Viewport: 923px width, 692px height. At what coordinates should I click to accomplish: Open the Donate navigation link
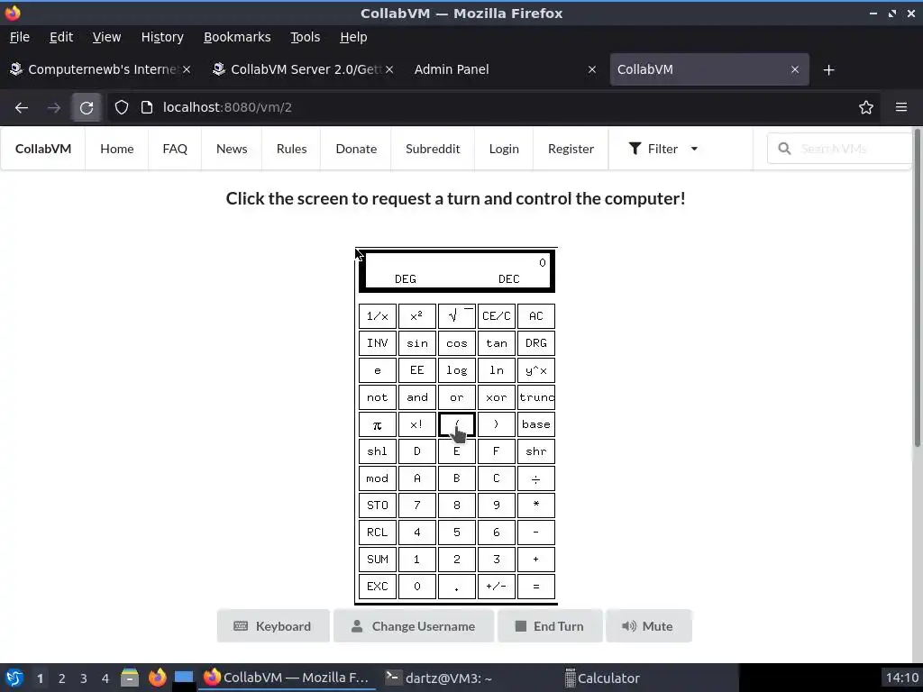[356, 149]
